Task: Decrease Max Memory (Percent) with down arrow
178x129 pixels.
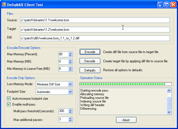Action: pos(70,56)
